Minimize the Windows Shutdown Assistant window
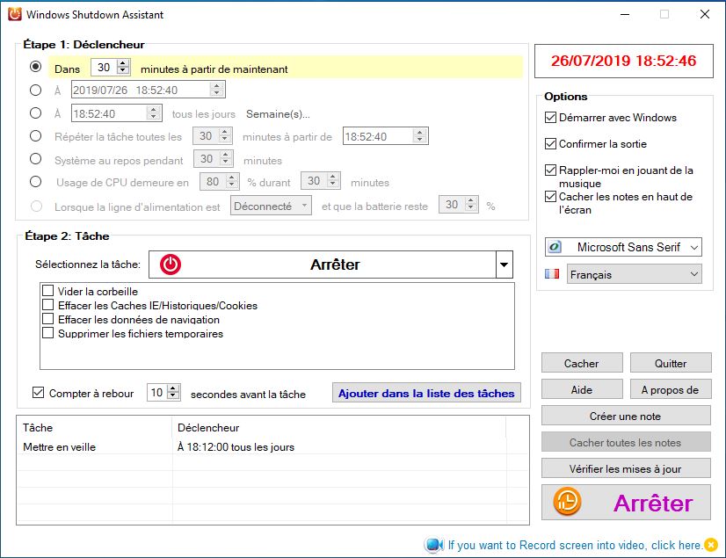 pyautogui.click(x=625, y=14)
